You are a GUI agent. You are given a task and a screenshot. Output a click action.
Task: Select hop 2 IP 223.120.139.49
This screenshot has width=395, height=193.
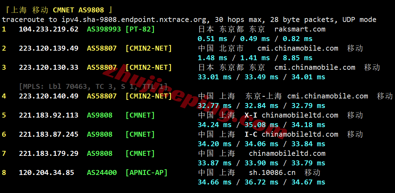point(49,48)
